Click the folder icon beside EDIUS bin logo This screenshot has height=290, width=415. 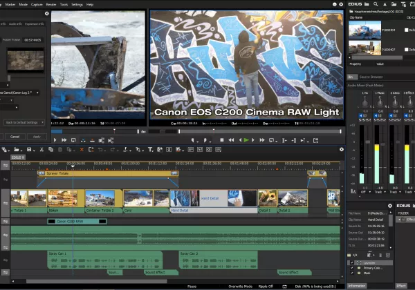point(367,4)
